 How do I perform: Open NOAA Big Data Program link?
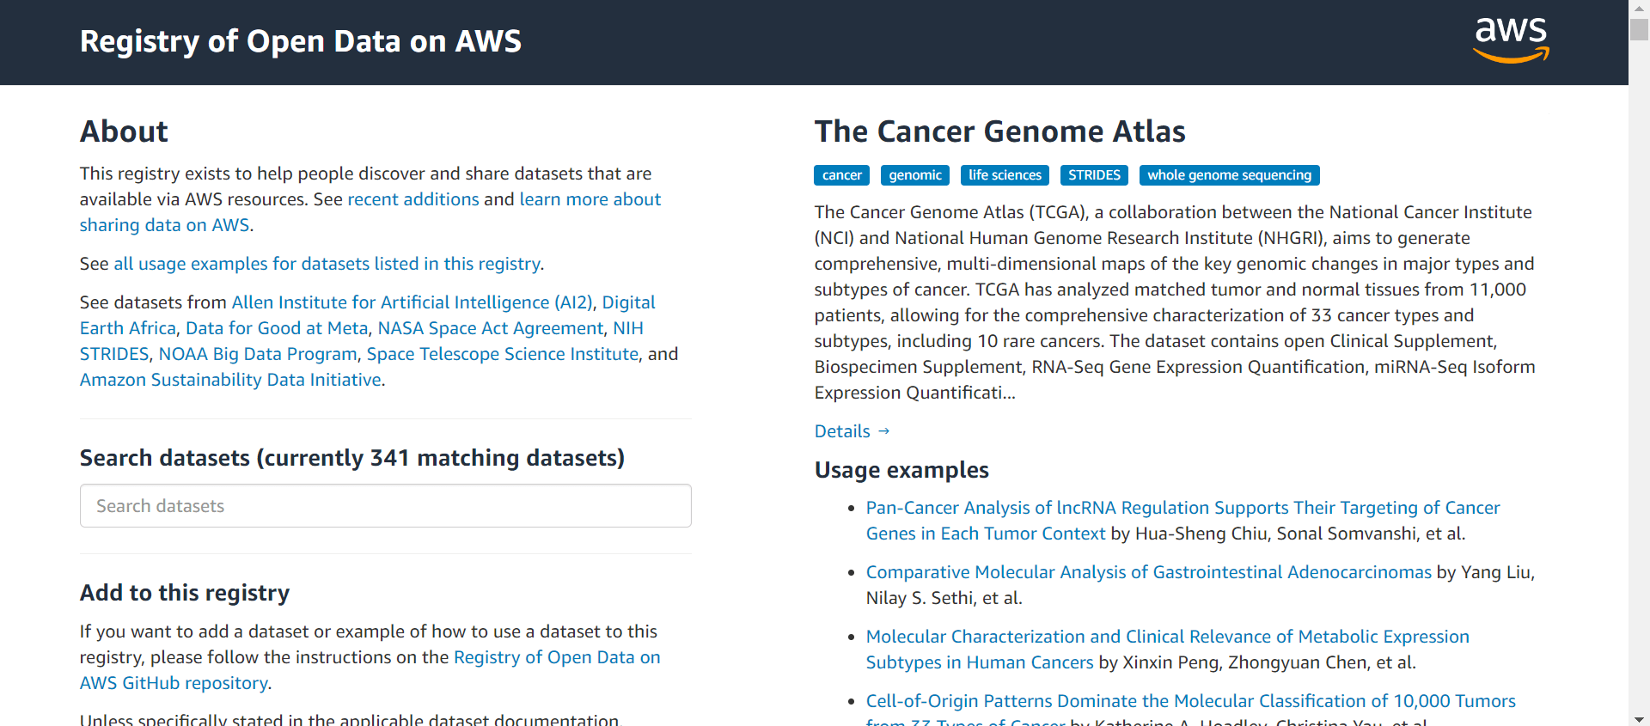tap(258, 354)
